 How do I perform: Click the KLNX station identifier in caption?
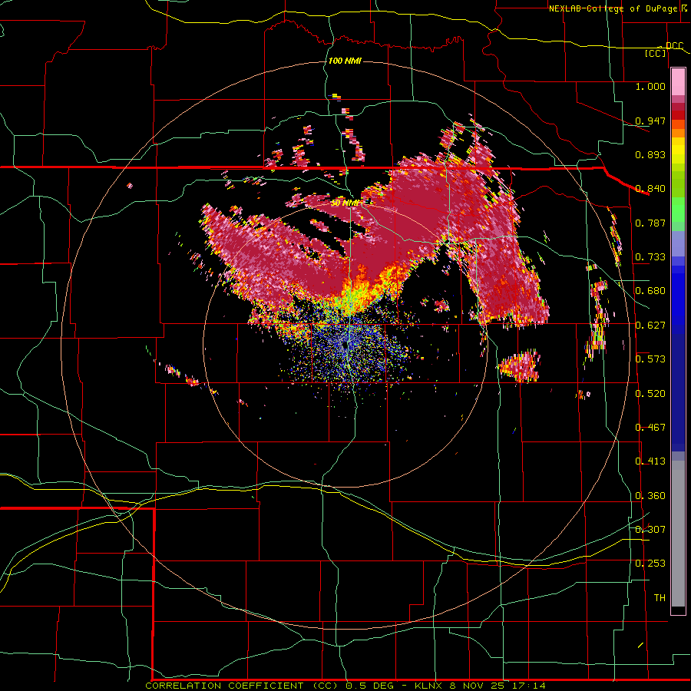(429, 686)
